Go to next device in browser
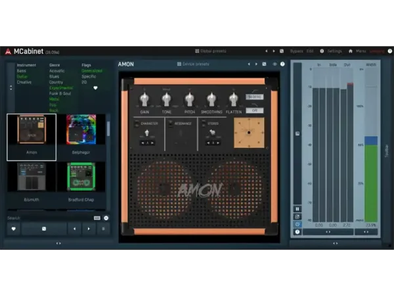 [x=89, y=229]
